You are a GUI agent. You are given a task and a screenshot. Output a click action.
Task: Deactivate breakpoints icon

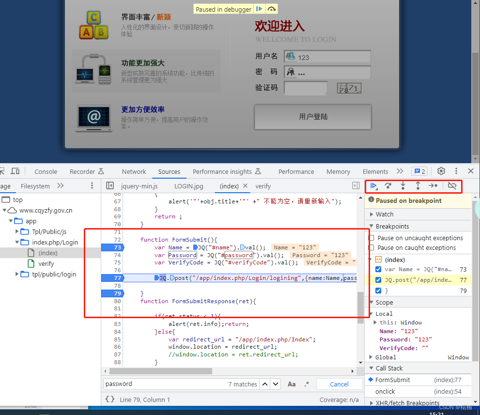pyautogui.click(x=452, y=186)
